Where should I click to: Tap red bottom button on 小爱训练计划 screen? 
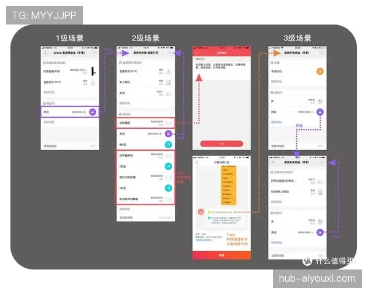click(221, 255)
